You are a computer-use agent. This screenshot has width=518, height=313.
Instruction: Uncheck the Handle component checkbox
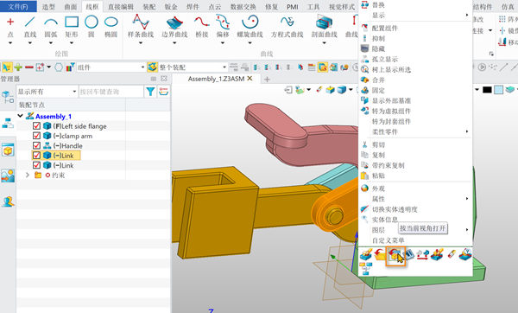pyautogui.click(x=36, y=145)
